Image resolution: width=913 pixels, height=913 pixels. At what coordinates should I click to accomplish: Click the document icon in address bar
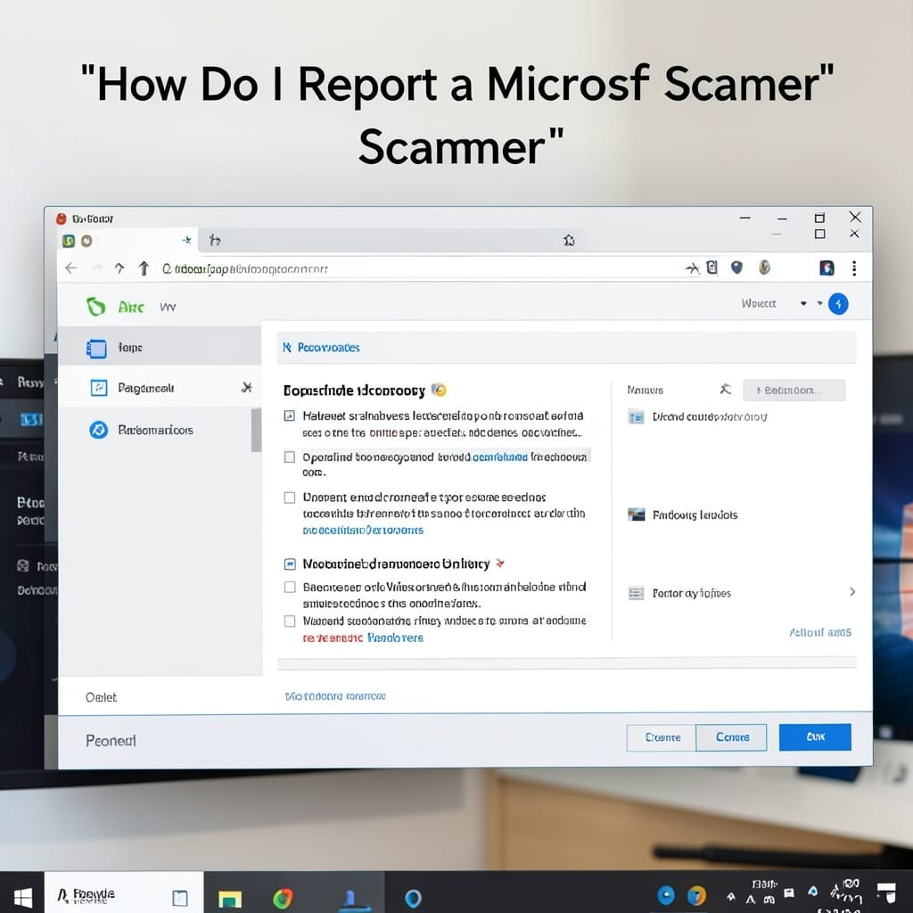(x=711, y=267)
